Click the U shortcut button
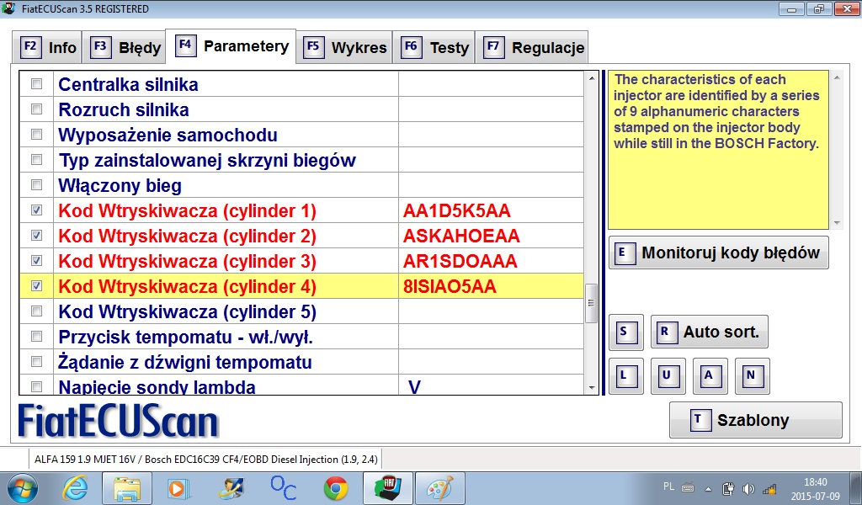 coord(668,376)
